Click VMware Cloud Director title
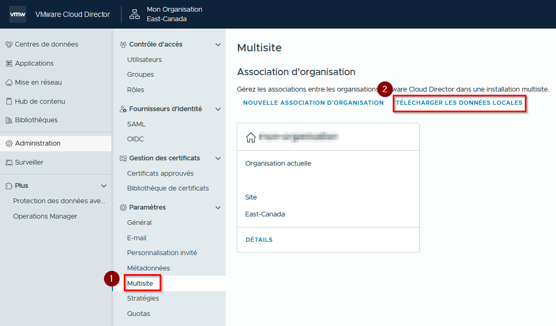 [x=73, y=14]
